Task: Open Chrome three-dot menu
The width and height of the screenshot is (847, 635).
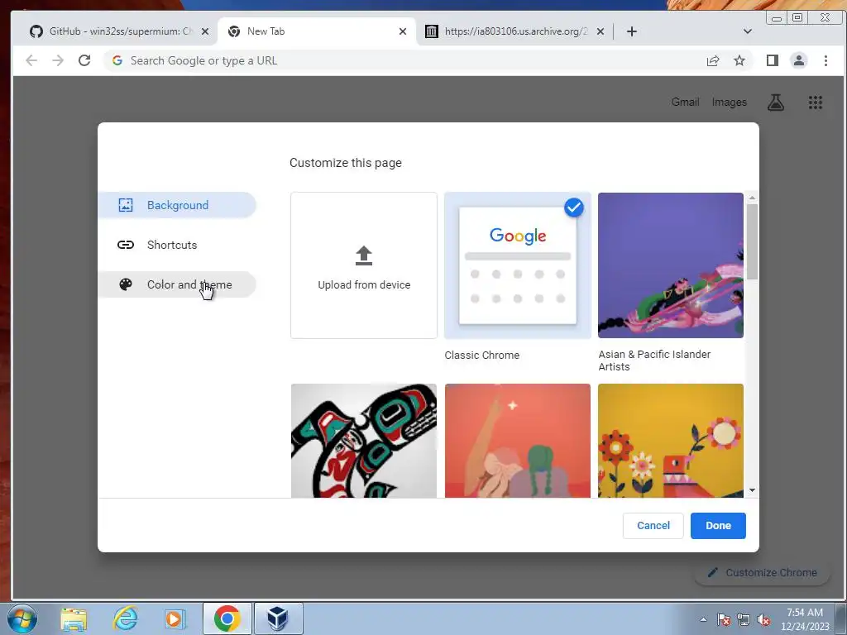Action: click(825, 60)
